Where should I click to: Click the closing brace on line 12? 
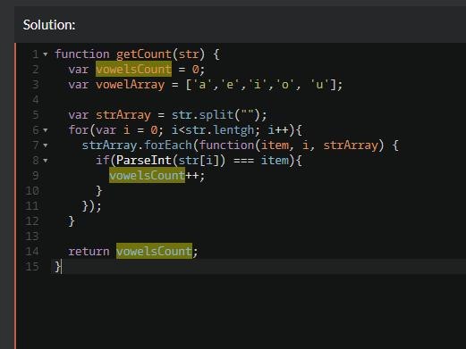tap(72, 221)
